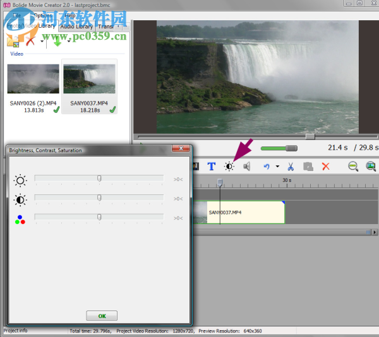379x337 pixels.
Task: Select SANY0037.MP4 video thumbnail
Action: tap(89, 79)
